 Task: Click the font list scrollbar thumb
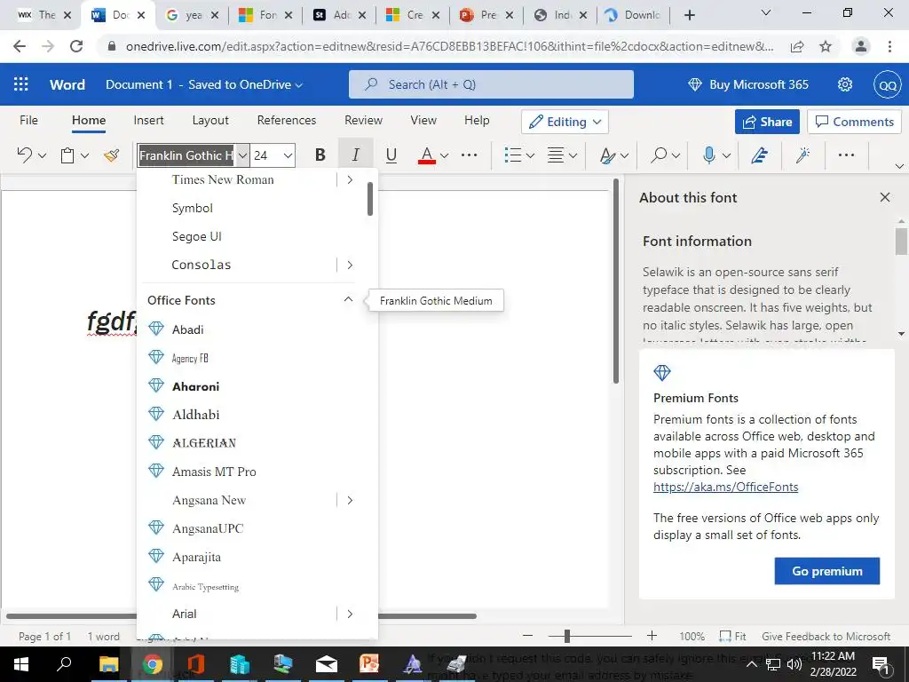point(370,198)
